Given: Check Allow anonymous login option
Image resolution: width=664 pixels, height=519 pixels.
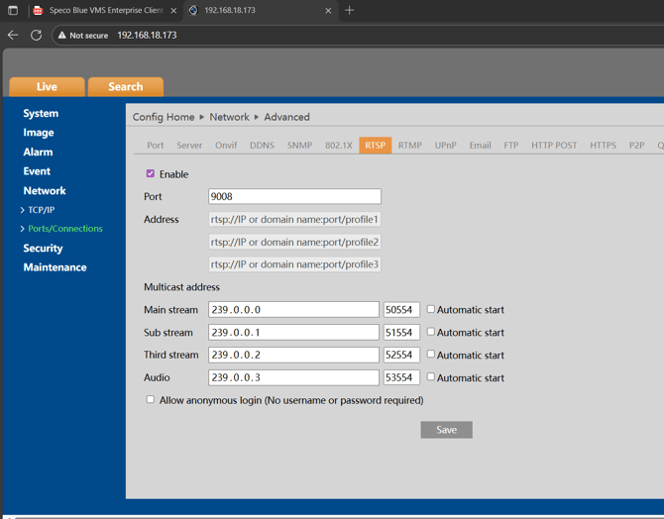Looking at the screenshot, I should (151, 400).
